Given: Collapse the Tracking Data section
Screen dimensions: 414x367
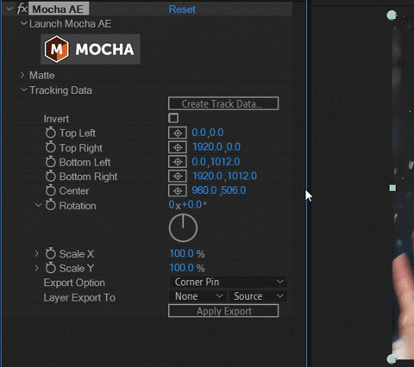Looking at the screenshot, I should coord(24,90).
